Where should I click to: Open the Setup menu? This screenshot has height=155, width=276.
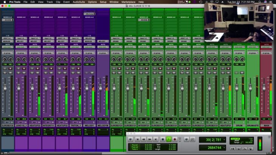tap(103, 2)
